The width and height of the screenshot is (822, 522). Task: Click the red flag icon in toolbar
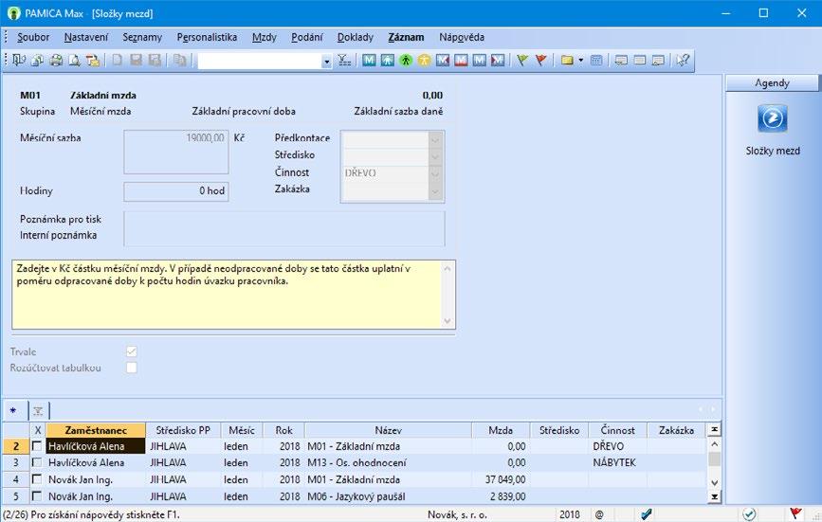(540, 61)
